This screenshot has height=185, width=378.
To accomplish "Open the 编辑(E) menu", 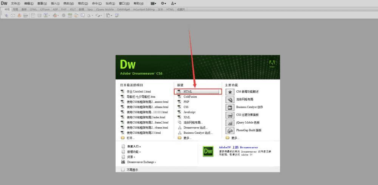I will 29,3.
